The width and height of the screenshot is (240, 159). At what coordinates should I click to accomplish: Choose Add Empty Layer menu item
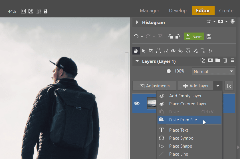click(x=189, y=96)
